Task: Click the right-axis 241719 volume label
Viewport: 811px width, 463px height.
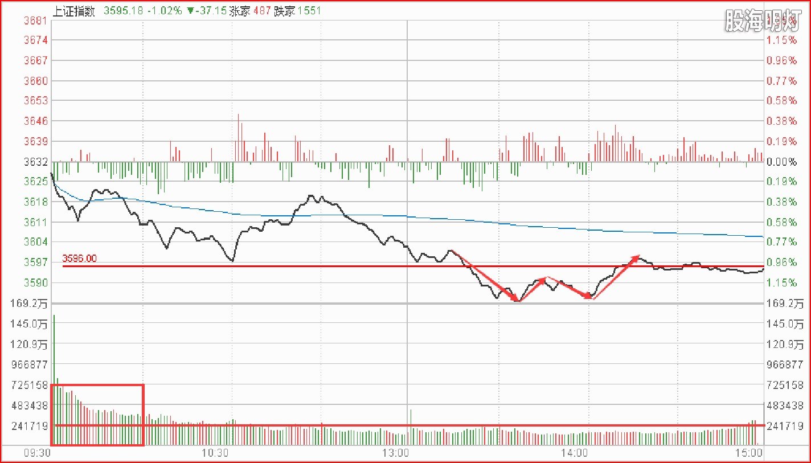Action: coord(786,426)
